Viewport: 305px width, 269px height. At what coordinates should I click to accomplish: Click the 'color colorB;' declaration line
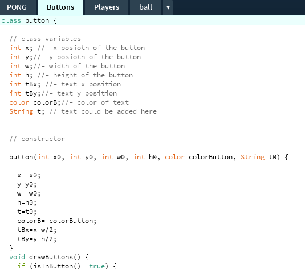[x=69, y=102]
